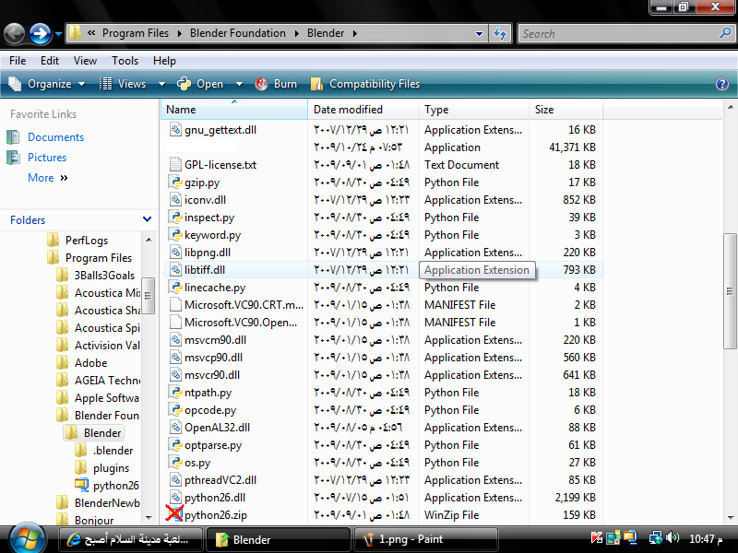Viewport: 738px width, 553px height.
Task: Click the ntpath.py Python file icon
Action: [175, 393]
